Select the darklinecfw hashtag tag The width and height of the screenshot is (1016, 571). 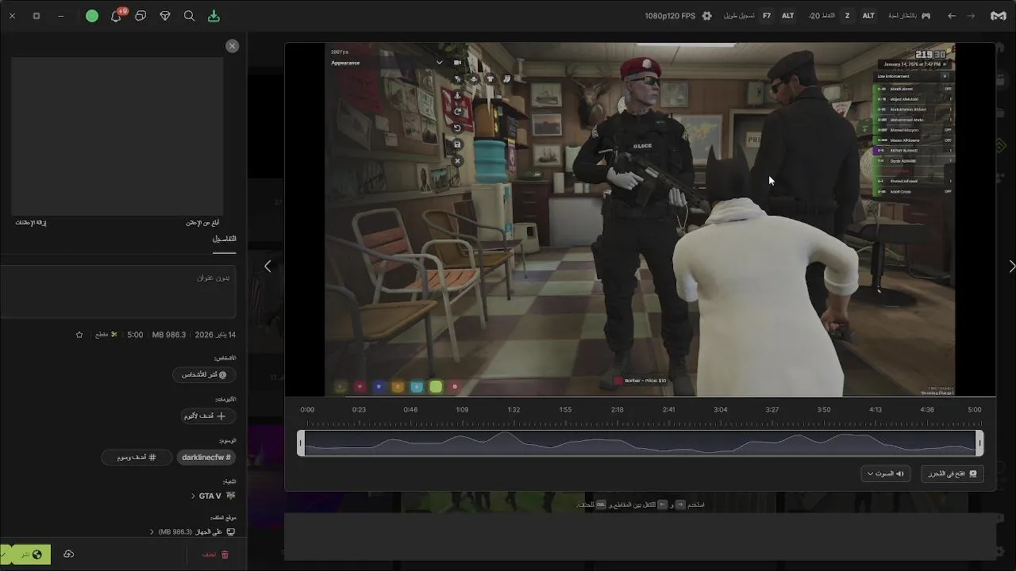tap(206, 457)
